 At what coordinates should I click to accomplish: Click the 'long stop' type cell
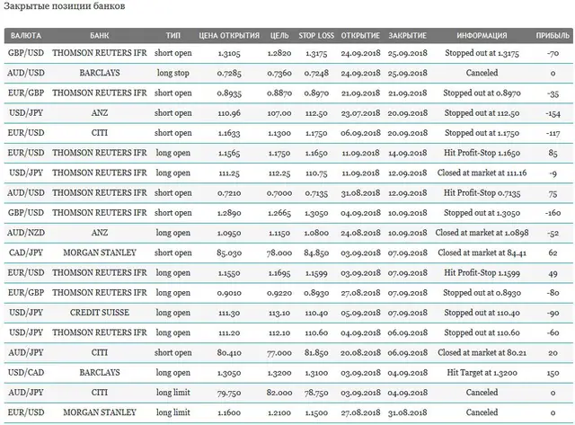tap(172, 73)
